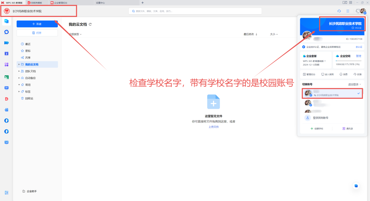
Task: Toggle sort direction on 最后修改 column
Action: (x=256, y=34)
